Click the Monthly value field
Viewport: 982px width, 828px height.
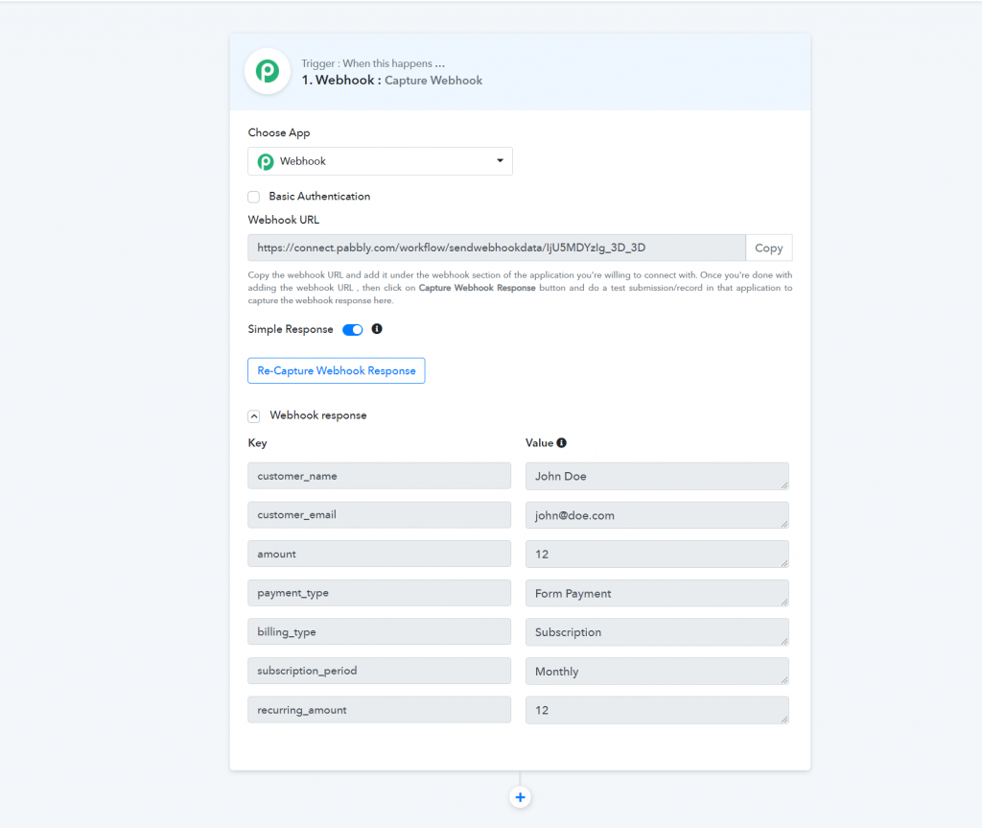click(657, 672)
